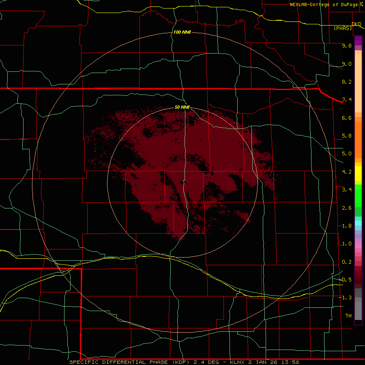This screenshot has width=365, height=365.
Task: Click the -1.3 value on the color scale
Action: [345, 298]
